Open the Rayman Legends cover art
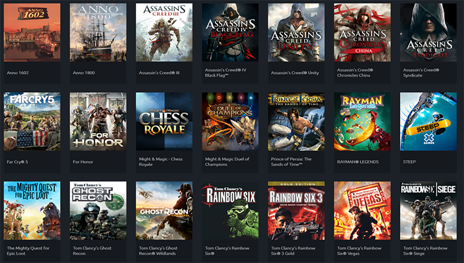Screen dimensions: 464x263 pyautogui.click(x=362, y=121)
